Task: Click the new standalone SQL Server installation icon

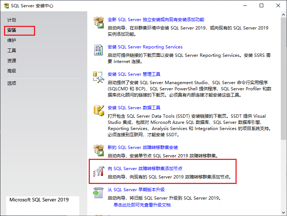Action: pos(99,22)
